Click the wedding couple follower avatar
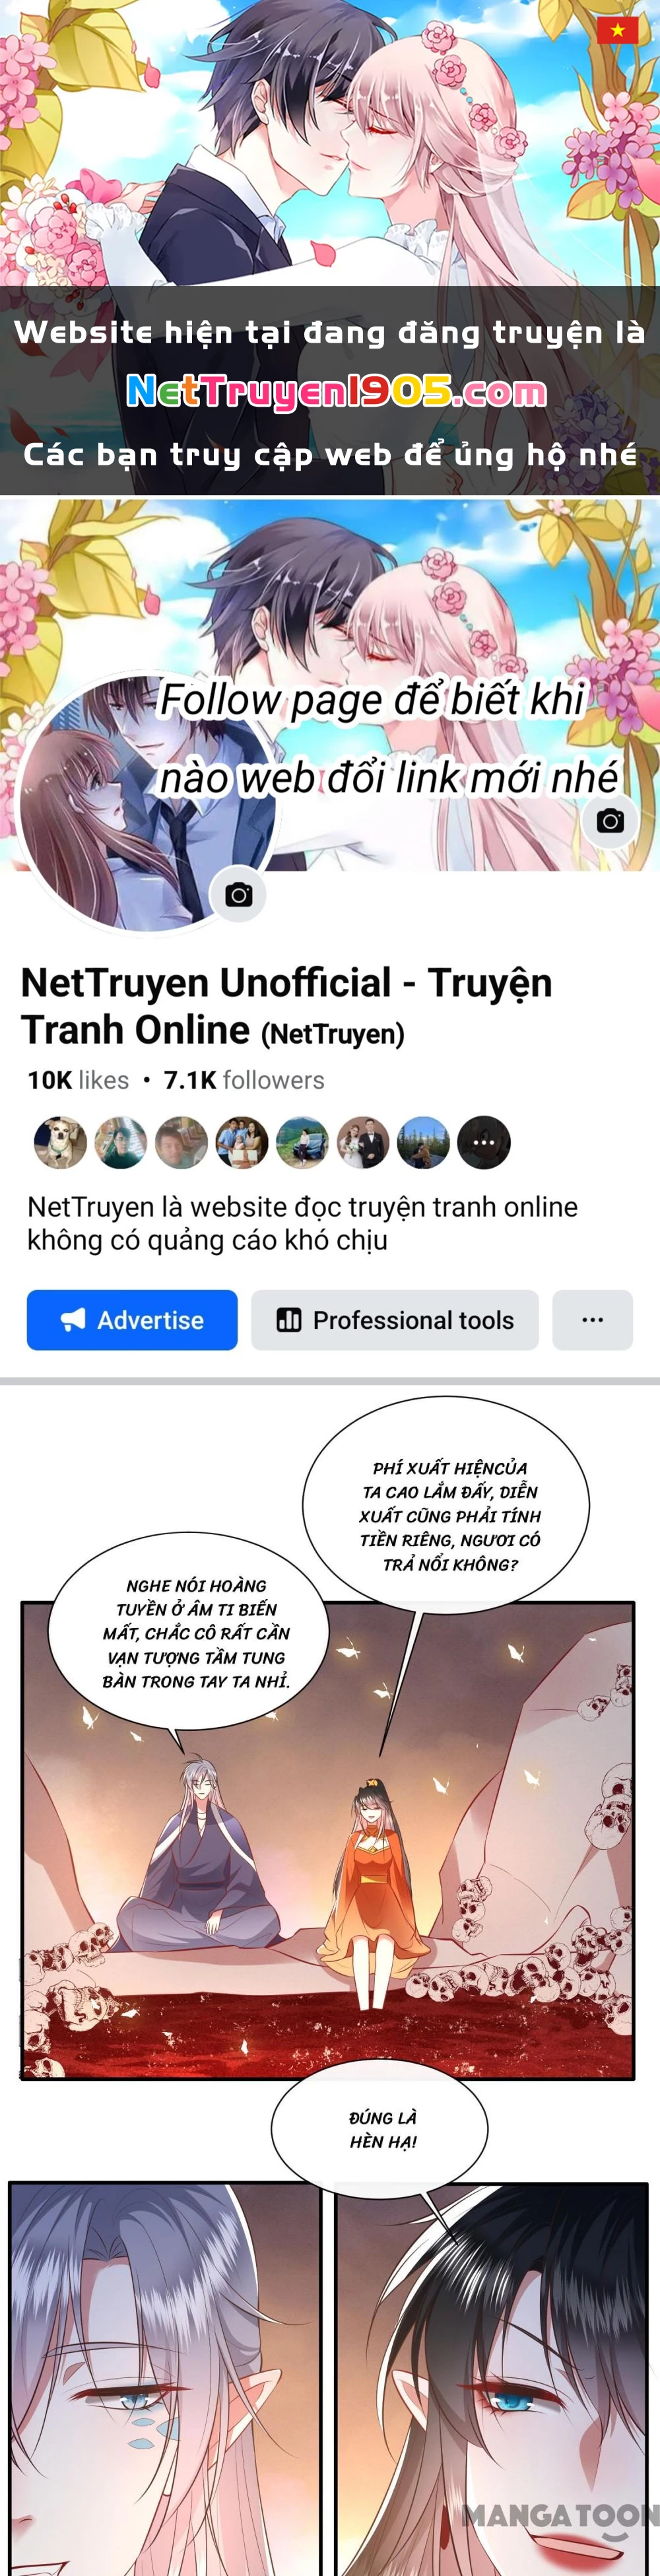The height and width of the screenshot is (2576, 660). [363, 1143]
